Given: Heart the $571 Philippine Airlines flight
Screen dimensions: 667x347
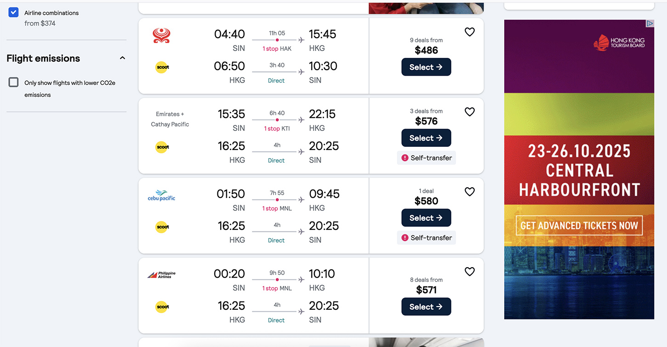Looking at the screenshot, I should 469,272.
